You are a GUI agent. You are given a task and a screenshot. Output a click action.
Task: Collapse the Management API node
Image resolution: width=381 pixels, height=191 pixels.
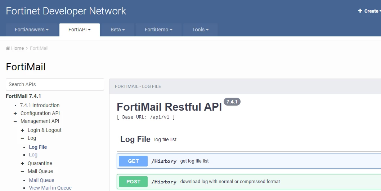15,121
